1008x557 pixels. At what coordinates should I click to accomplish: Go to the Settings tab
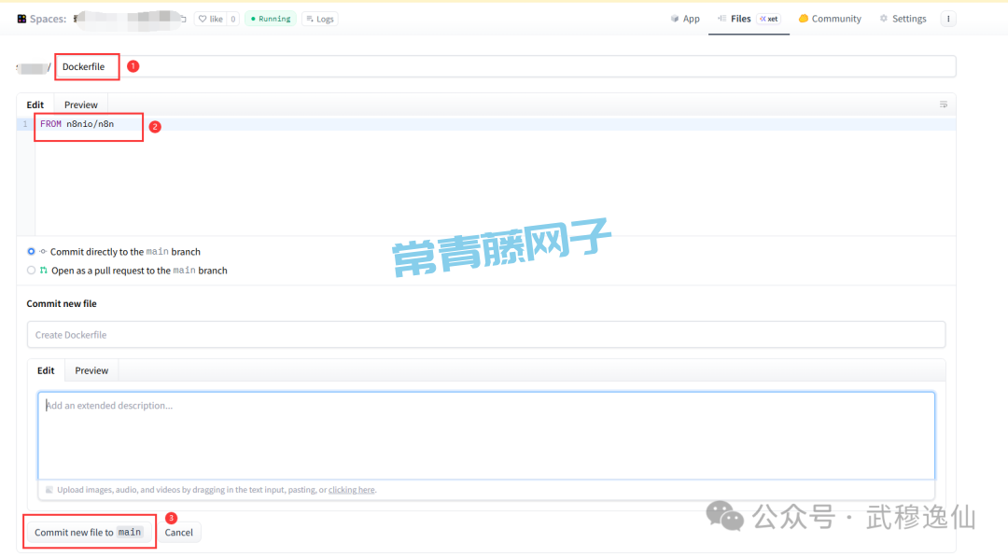903,19
